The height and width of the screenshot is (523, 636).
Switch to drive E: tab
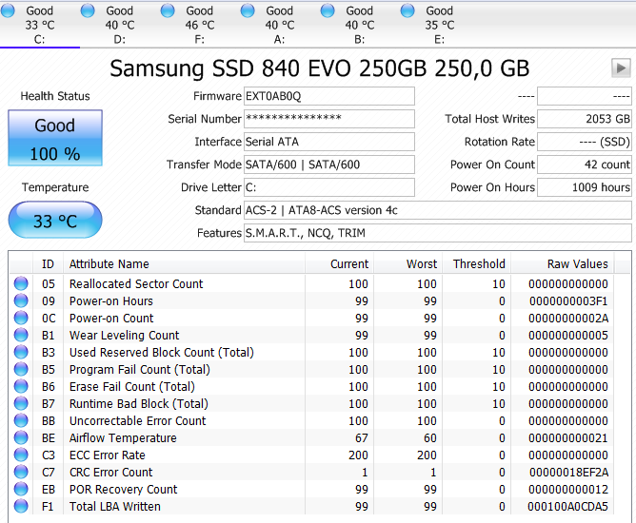click(439, 25)
